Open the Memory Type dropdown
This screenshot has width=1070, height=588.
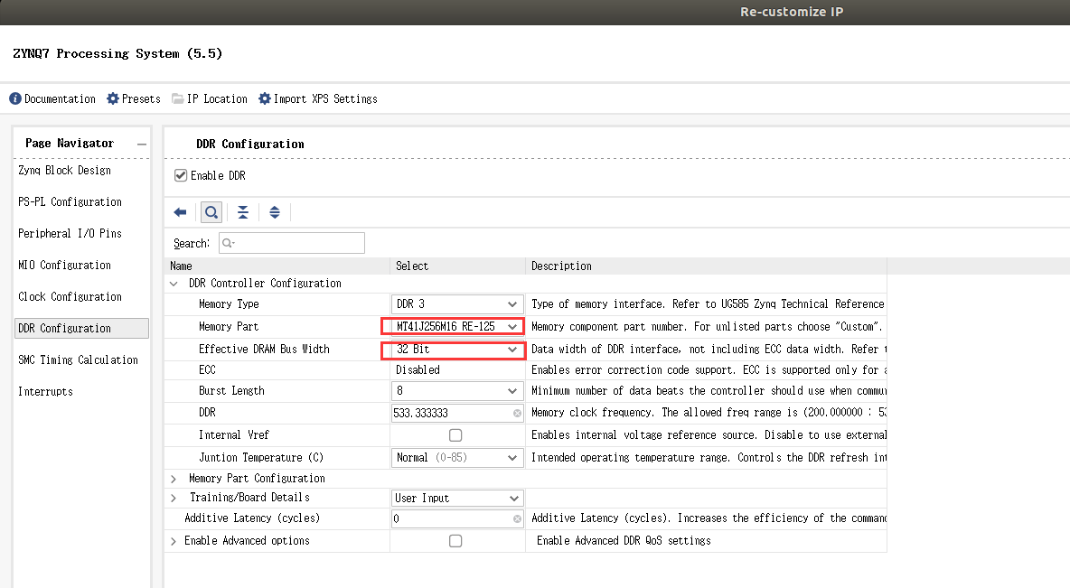(457, 304)
